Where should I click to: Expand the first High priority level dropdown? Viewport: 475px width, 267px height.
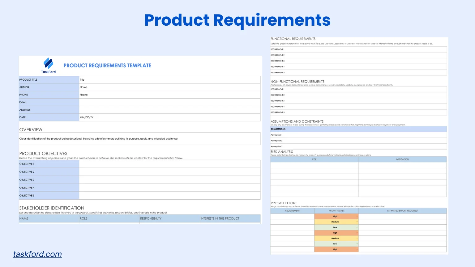pos(357,216)
